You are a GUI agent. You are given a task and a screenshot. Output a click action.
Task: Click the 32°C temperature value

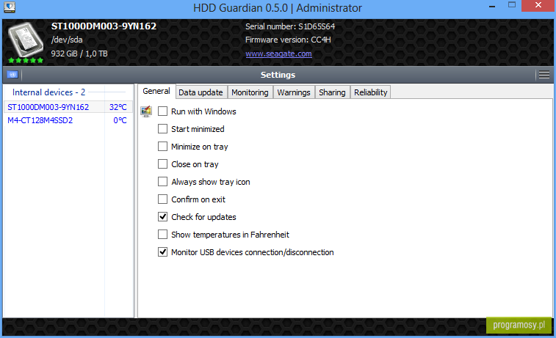click(118, 107)
